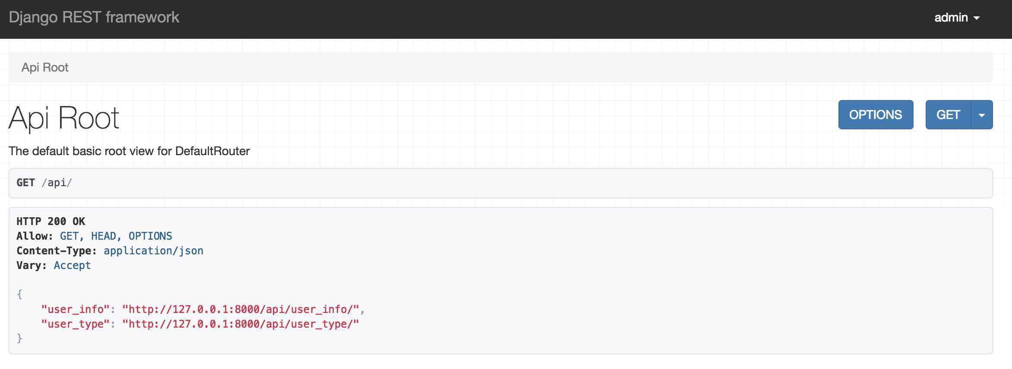This screenshot has width=1012, height=369.
Task: Click the Allow header value GET, HEAD, OPTIONS
Action: point(116,236)
